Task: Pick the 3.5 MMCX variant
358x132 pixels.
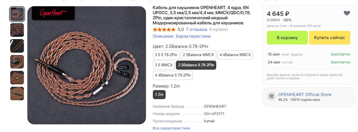Action: [x=164, y=65]
